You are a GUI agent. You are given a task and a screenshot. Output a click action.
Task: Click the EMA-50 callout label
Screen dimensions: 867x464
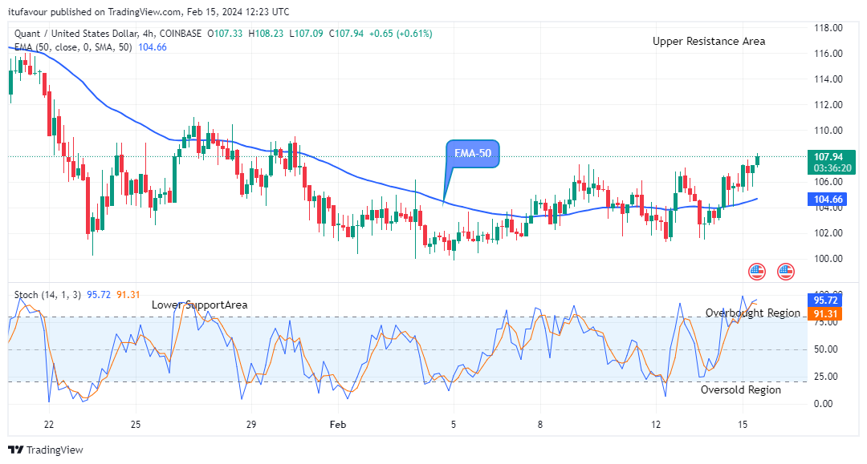coord(473,153)
